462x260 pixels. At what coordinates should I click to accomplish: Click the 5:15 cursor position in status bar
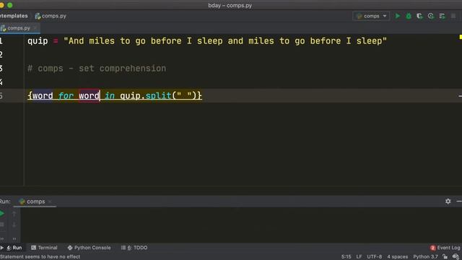coord(346,257)
